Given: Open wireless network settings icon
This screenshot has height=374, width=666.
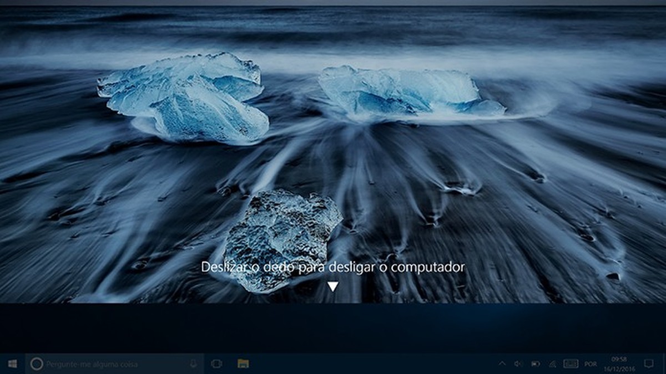Looking at the screenshot, I should [x=553, y=363].
